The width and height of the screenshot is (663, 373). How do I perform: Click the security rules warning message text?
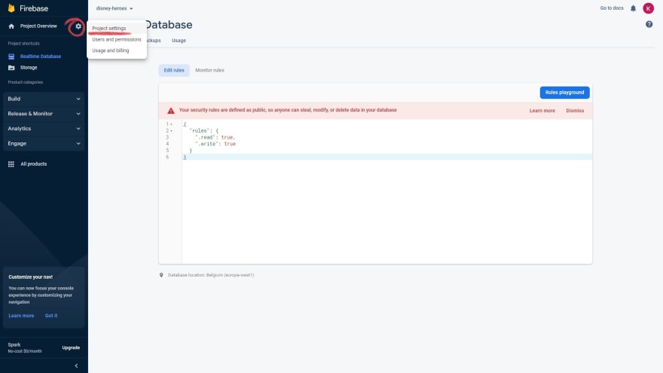click(x=288, y=110)
